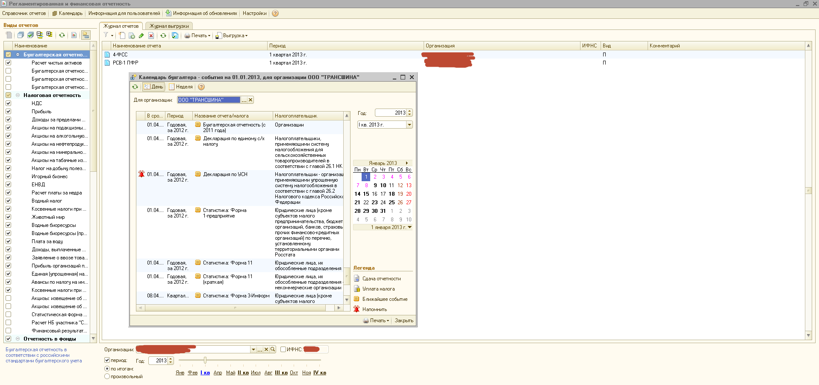Select day 15 in the January 2013 calendar

[366, 194]
